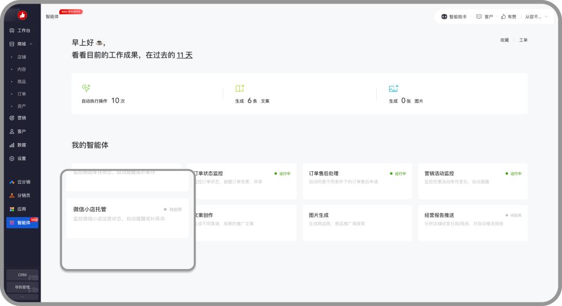This screenshot has width=562, height=306.
Task: Click the 收藏 favorites link
Action: (x=504, y=40)
